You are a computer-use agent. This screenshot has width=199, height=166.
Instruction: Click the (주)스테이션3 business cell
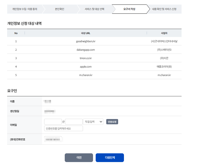tap(164, 50)
